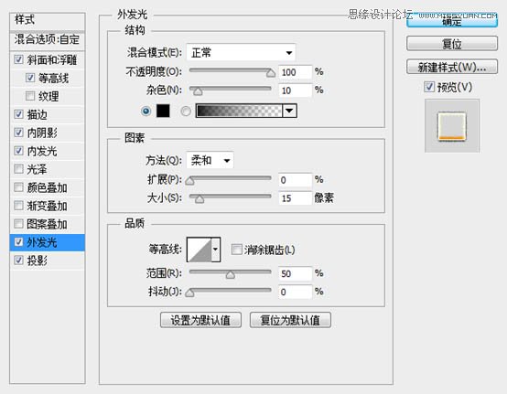Screen dimensions: 507x394
Task: Click the 新建样式(W)... button
Action: [452, 67]
